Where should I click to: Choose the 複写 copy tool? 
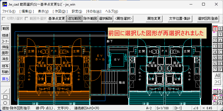(x=5, y=66)
